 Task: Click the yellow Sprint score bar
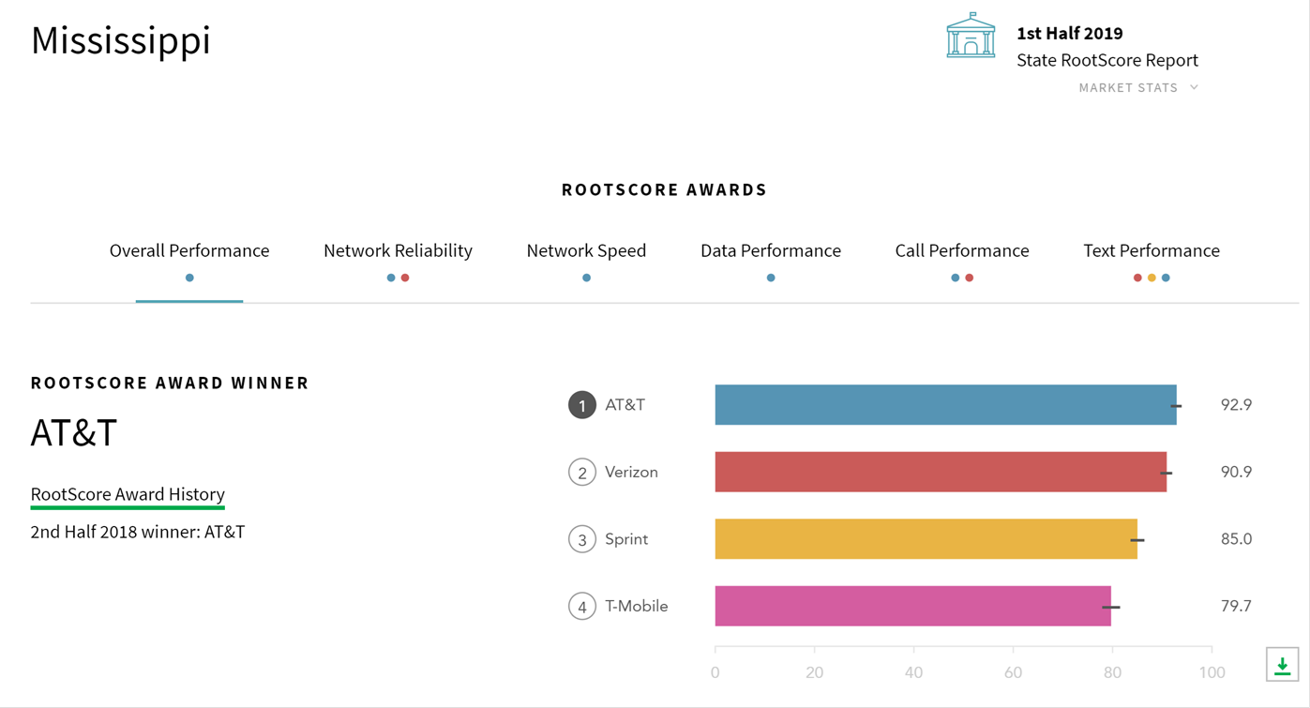click(x=926, y=539)
